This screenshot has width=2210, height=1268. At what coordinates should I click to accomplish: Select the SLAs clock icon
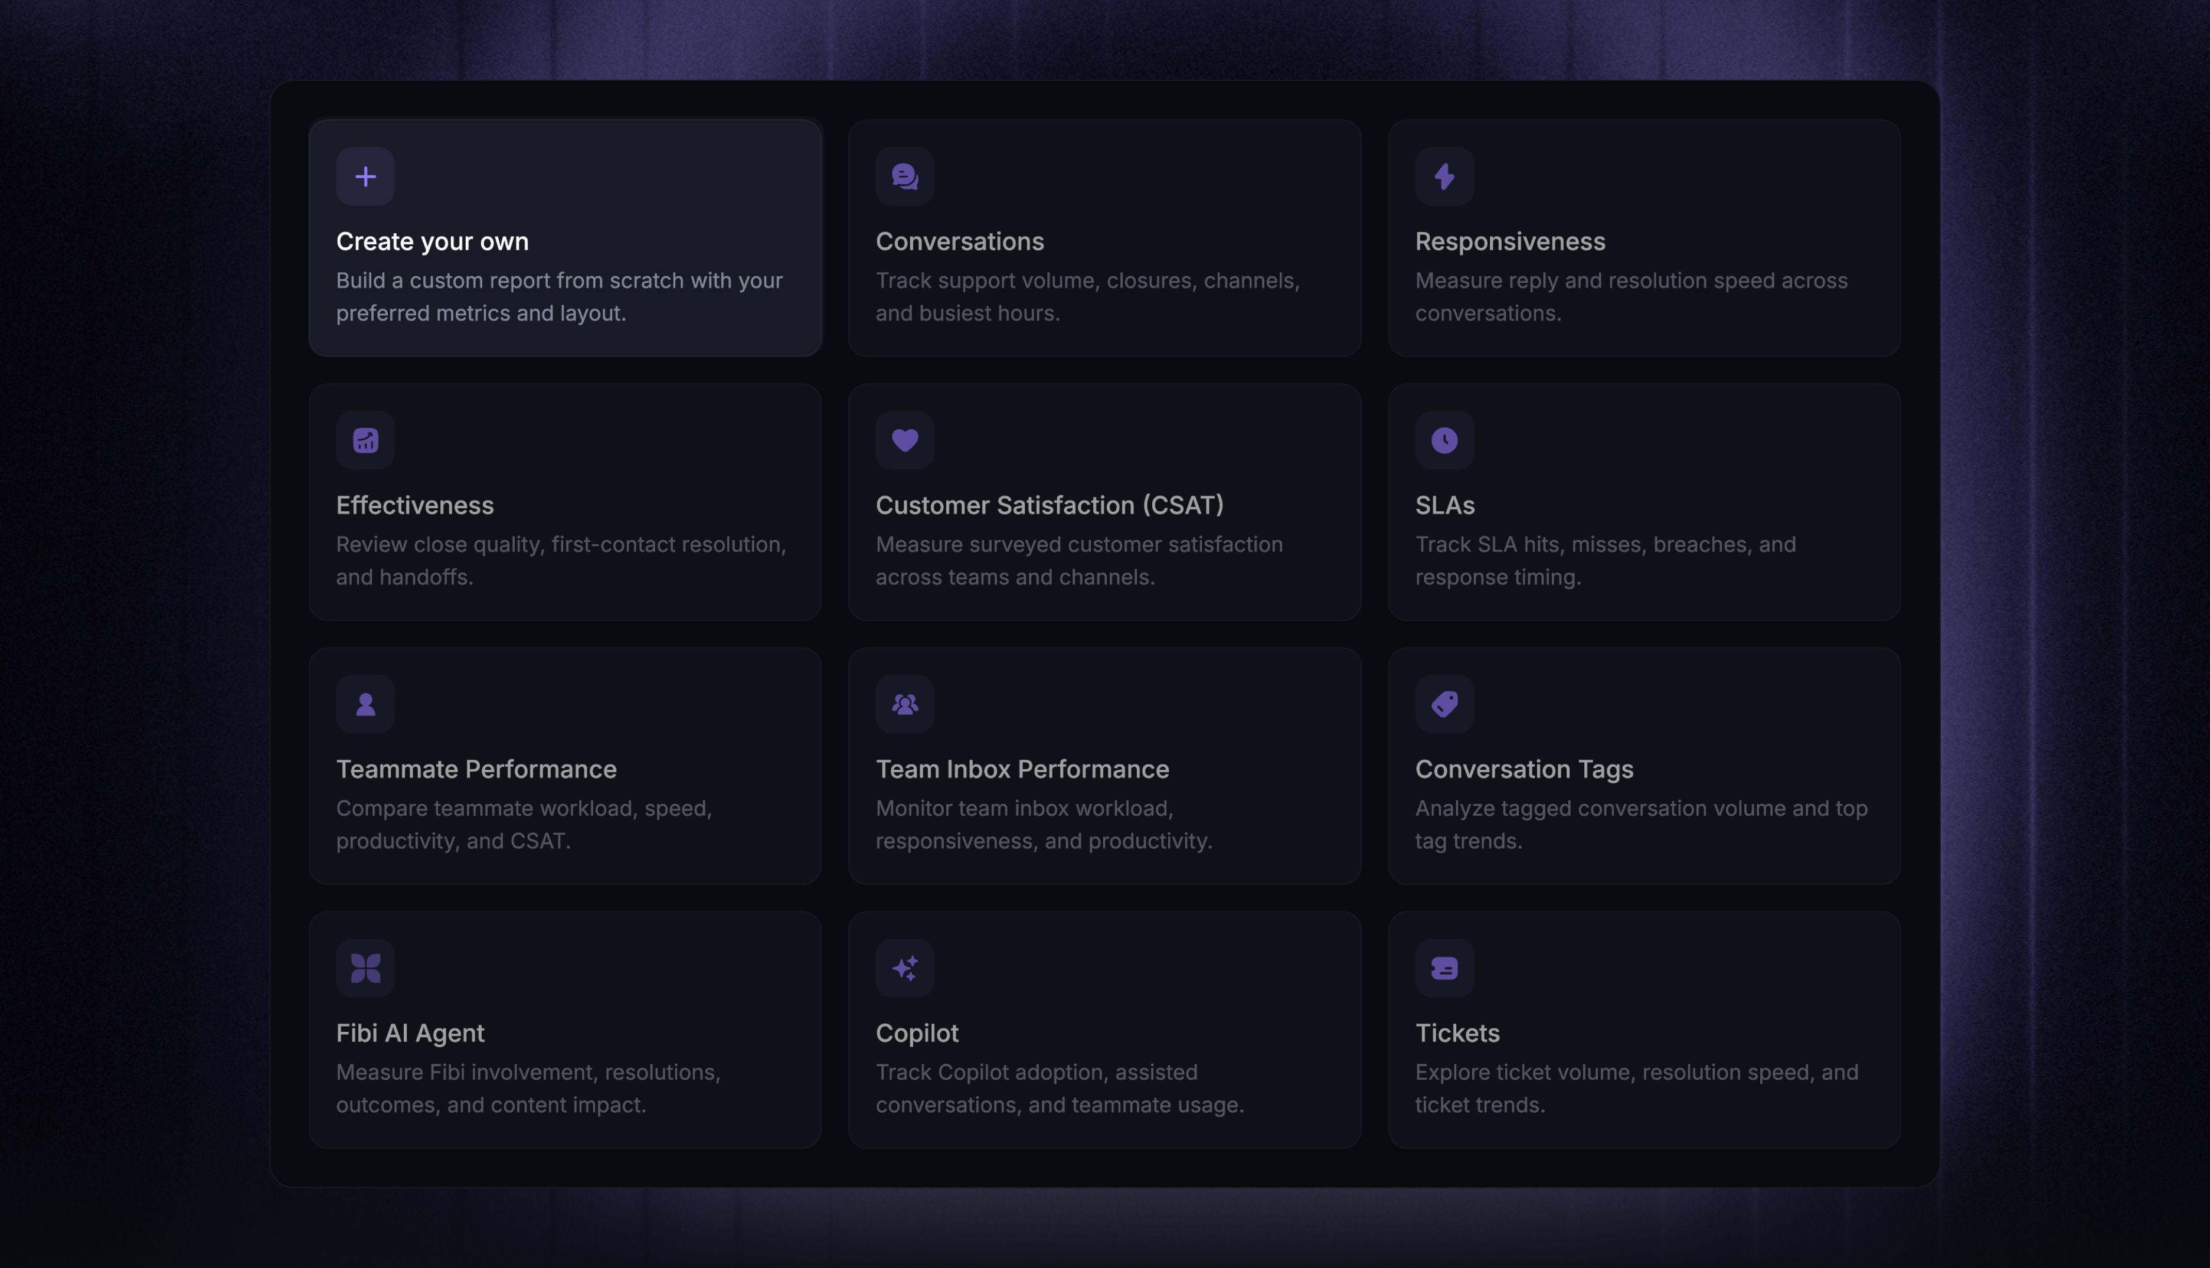pyautogui.click(x=1444, y=440)
